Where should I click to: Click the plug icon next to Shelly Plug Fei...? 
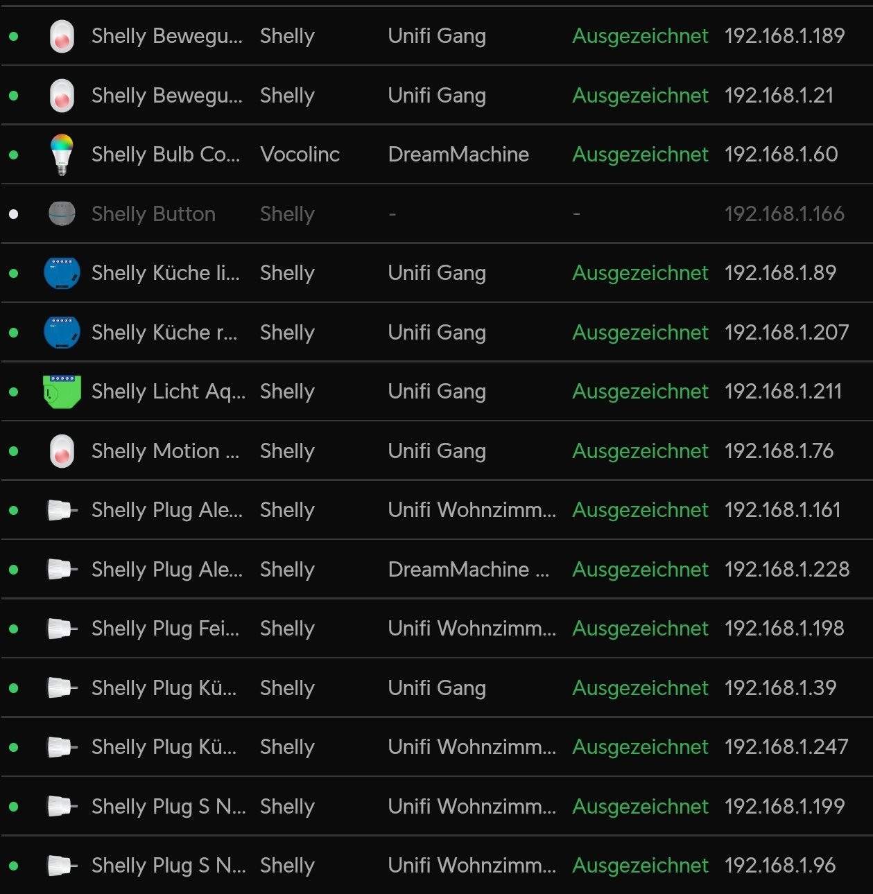(62, 629)
